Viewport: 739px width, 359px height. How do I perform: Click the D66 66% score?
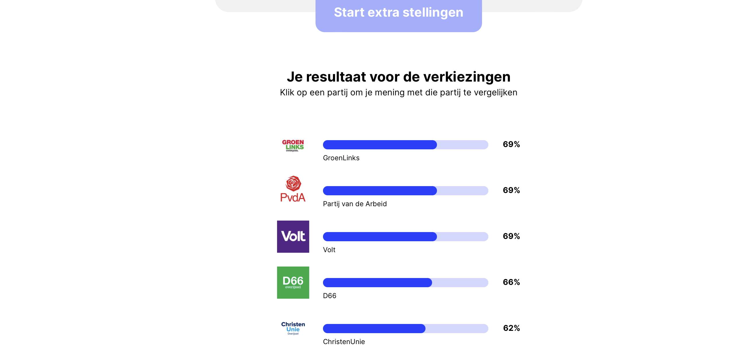click(x=511, y=282)
